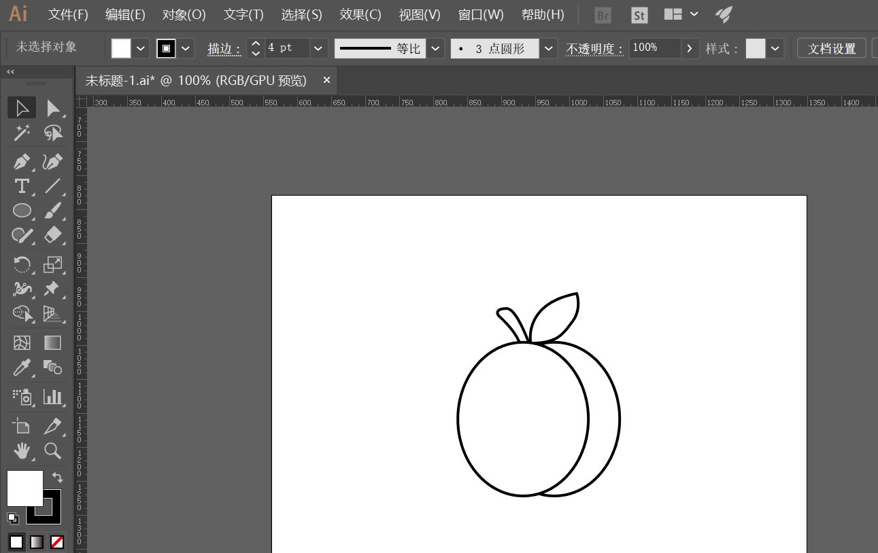Apply gradient to the fill
Image resolution: width=878 pixels, height=553 pixels.
point(35,541)
